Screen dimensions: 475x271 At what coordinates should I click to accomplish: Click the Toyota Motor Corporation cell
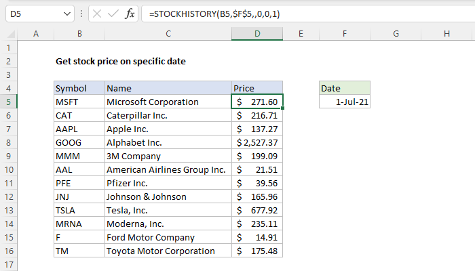pyautogui.click(x=168, y=251)
